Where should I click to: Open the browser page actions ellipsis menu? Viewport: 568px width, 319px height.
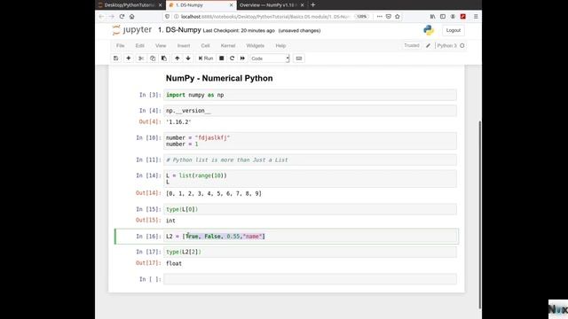pos(379,17)
